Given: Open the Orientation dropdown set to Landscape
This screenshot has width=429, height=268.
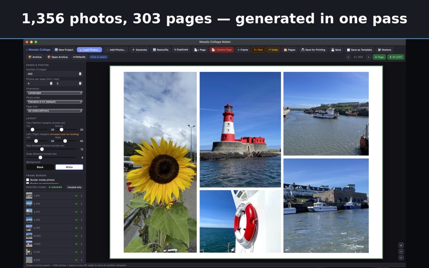Looking at the screenshot, I should point(55,93).
